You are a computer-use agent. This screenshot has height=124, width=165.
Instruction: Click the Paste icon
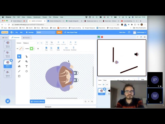(51, 49)
